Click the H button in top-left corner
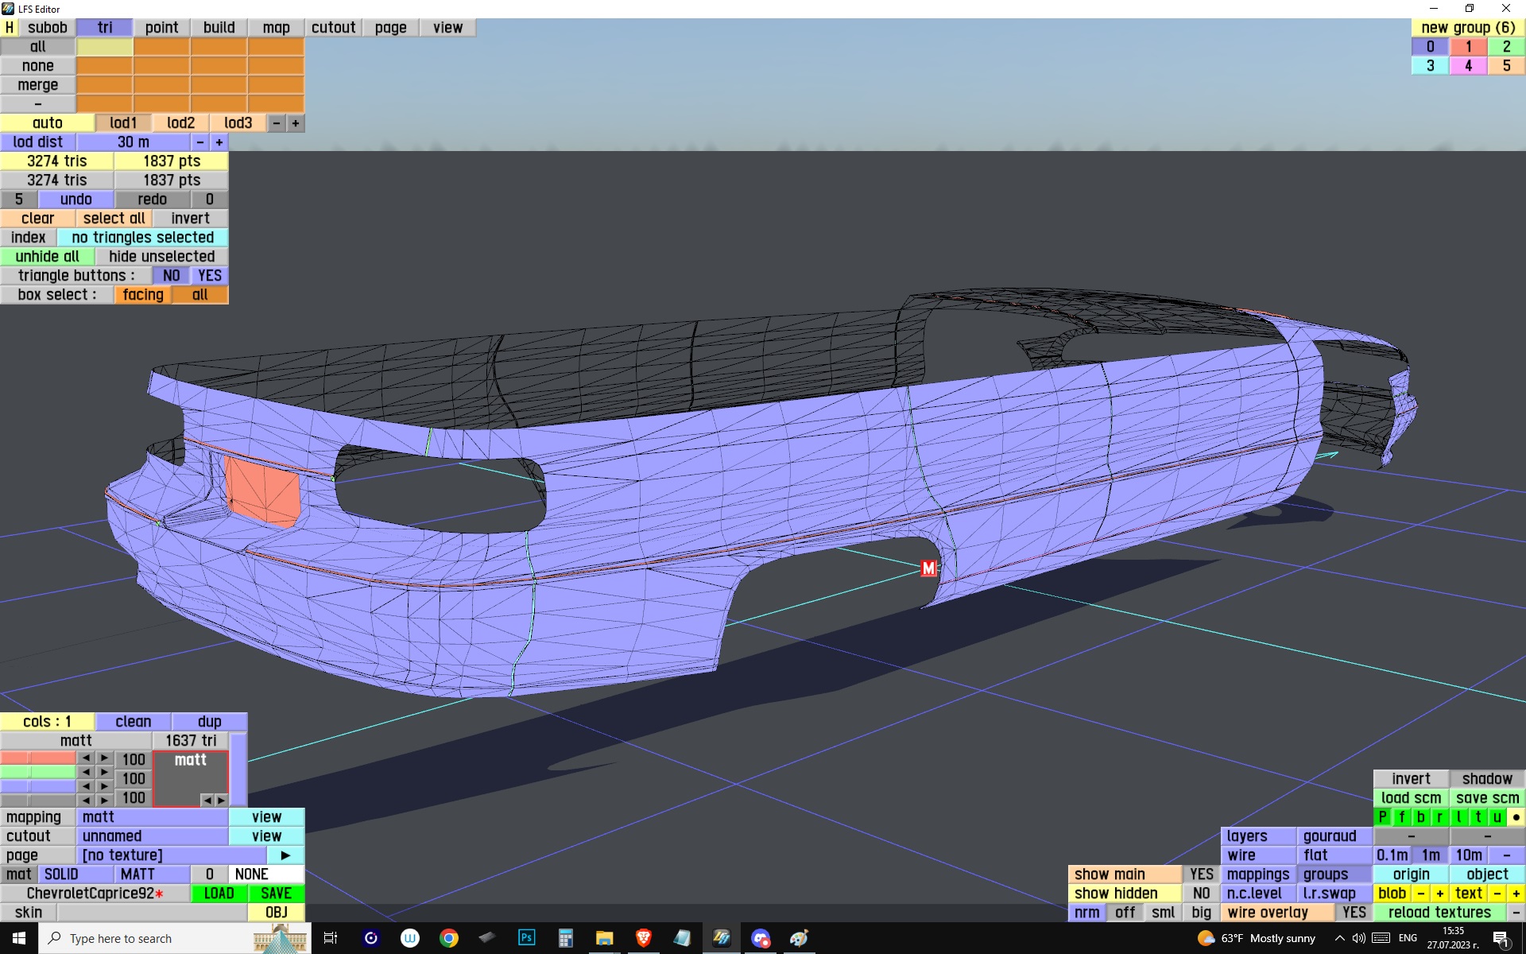 pos(10,27)
